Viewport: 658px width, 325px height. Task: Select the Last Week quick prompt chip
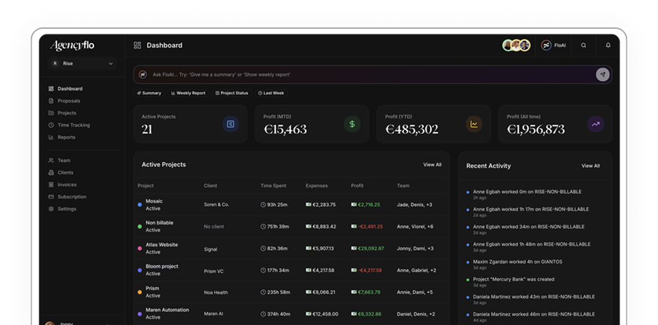click(271, 93)
